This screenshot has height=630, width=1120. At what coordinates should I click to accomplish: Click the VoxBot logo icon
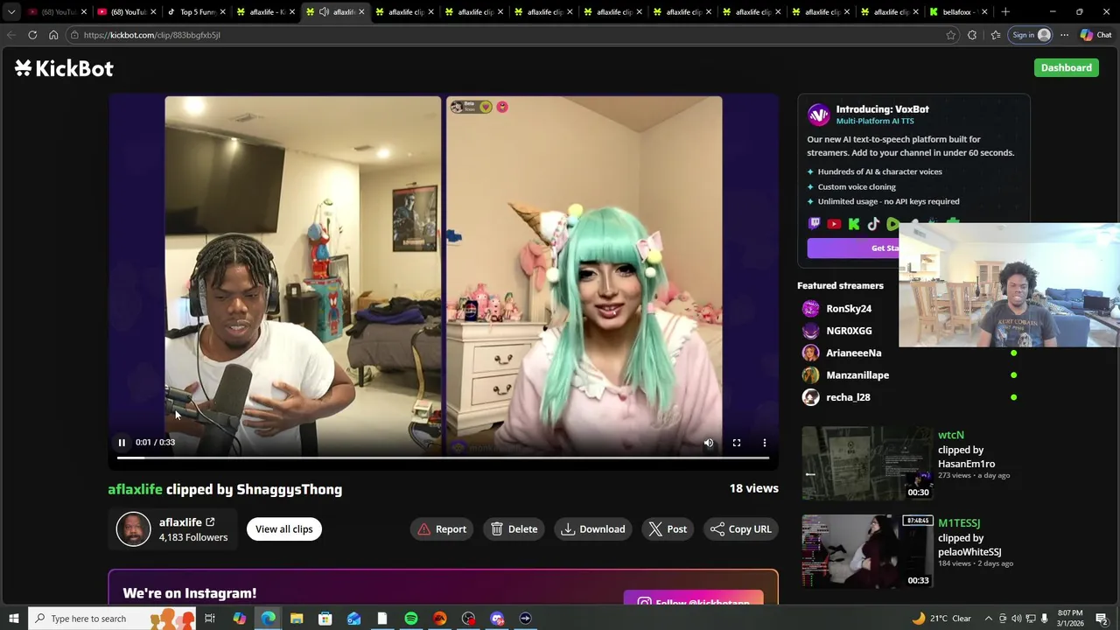(x=818, y=115)
